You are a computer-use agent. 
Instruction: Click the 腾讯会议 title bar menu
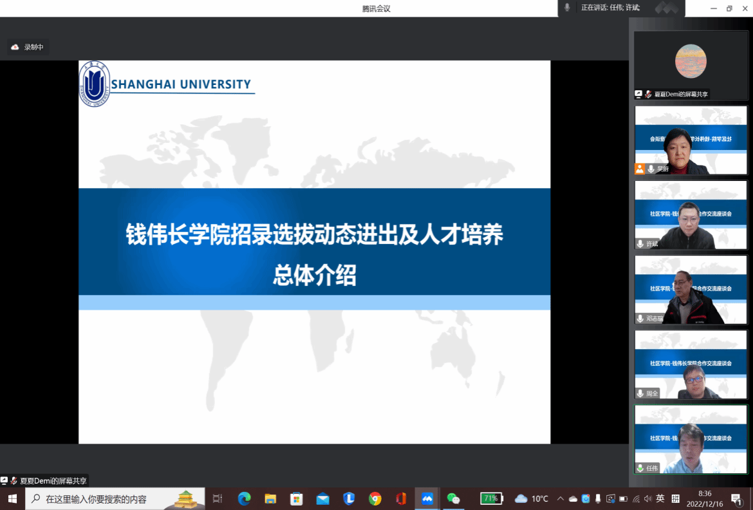(x=376, y=8)
